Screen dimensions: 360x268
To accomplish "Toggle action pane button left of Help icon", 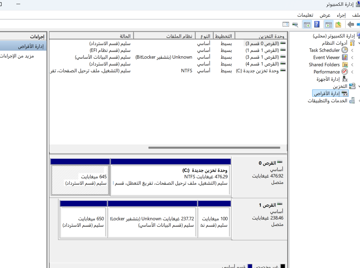I will click(x=307, y=24).
